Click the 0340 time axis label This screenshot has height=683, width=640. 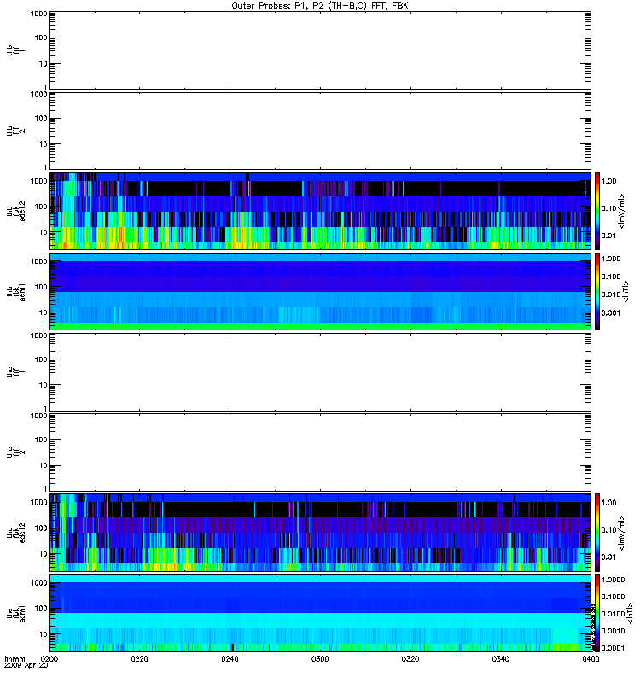point(500,659)
